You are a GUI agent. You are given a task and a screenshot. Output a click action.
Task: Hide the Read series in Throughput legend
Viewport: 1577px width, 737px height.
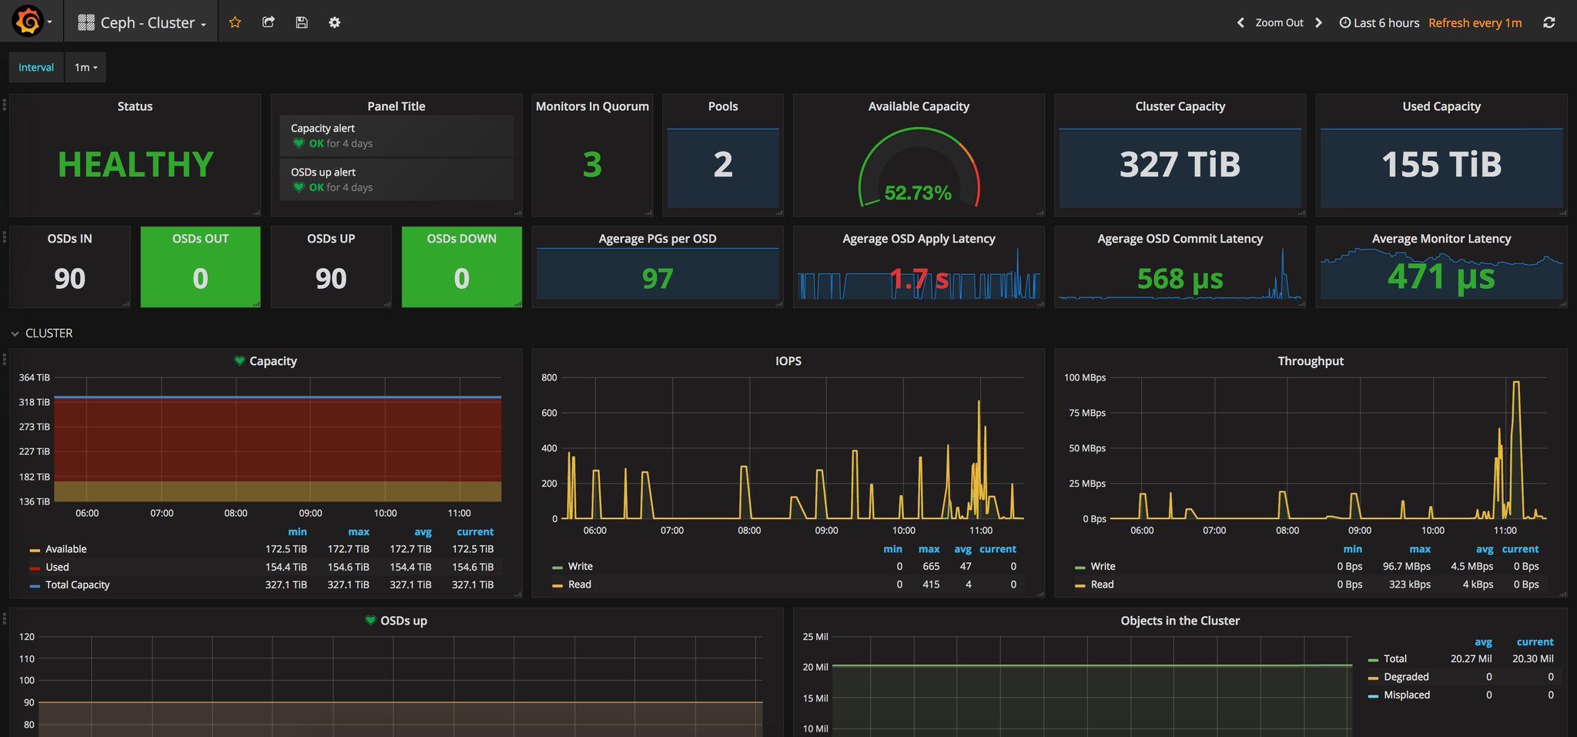(x=1101, y=585)
